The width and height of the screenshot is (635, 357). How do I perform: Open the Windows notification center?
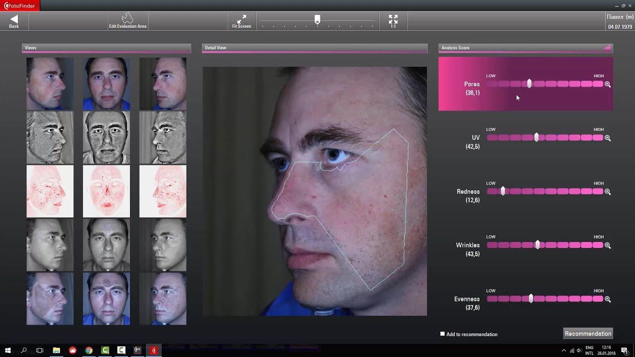625,351
